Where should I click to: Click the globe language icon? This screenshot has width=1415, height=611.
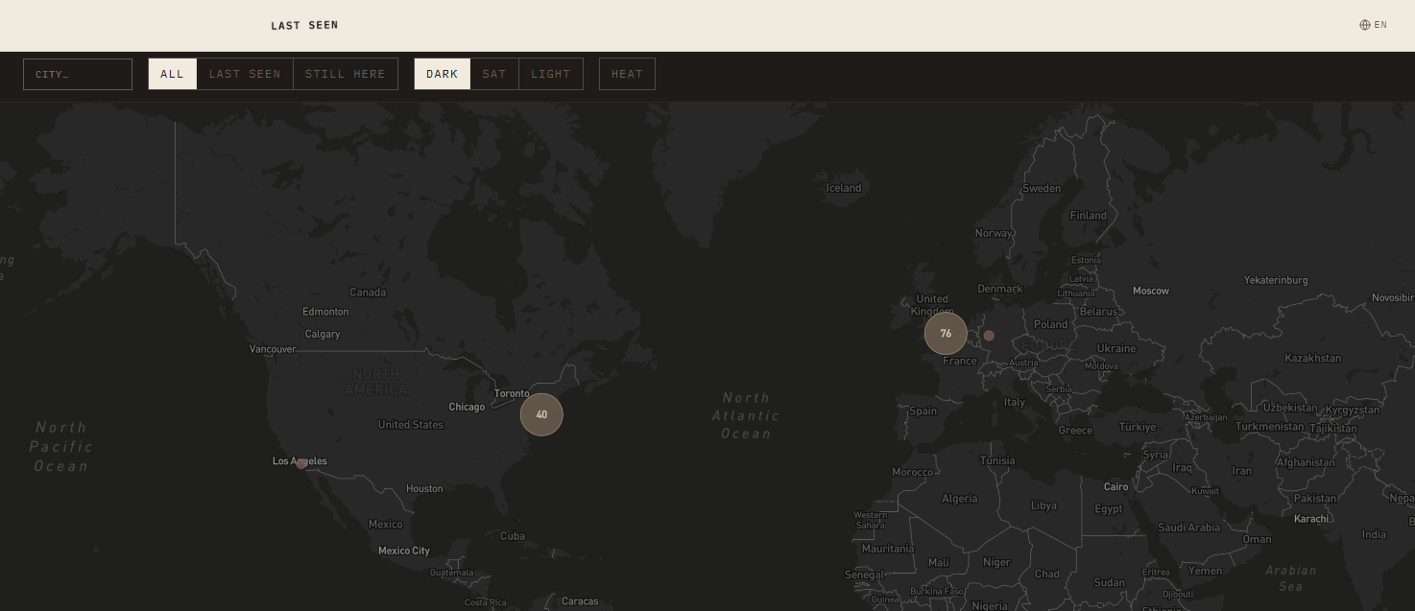(1365, 25)
